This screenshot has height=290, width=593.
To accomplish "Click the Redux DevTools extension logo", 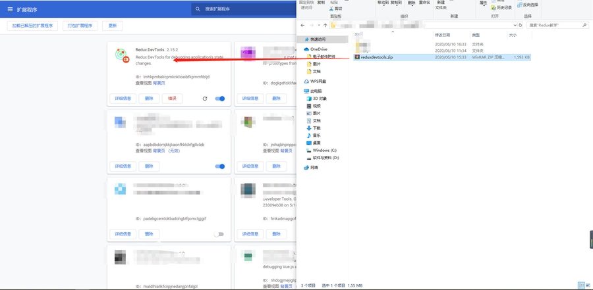I will pyautogui.click(x=121, y=55).
